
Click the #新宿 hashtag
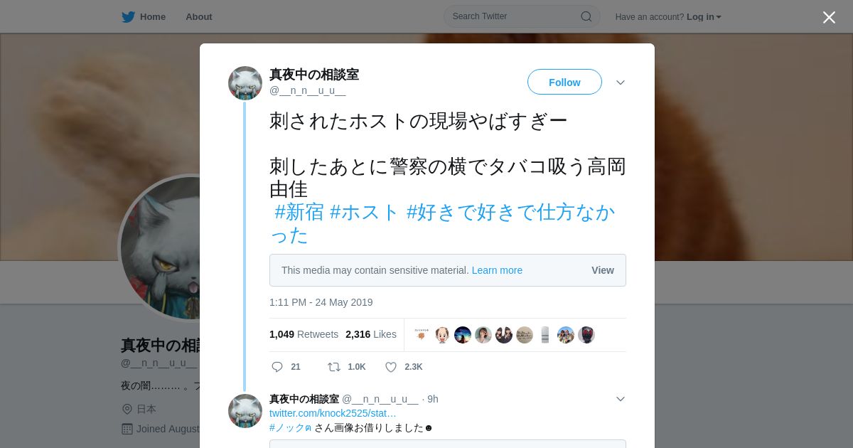click(x=299, y=212)
